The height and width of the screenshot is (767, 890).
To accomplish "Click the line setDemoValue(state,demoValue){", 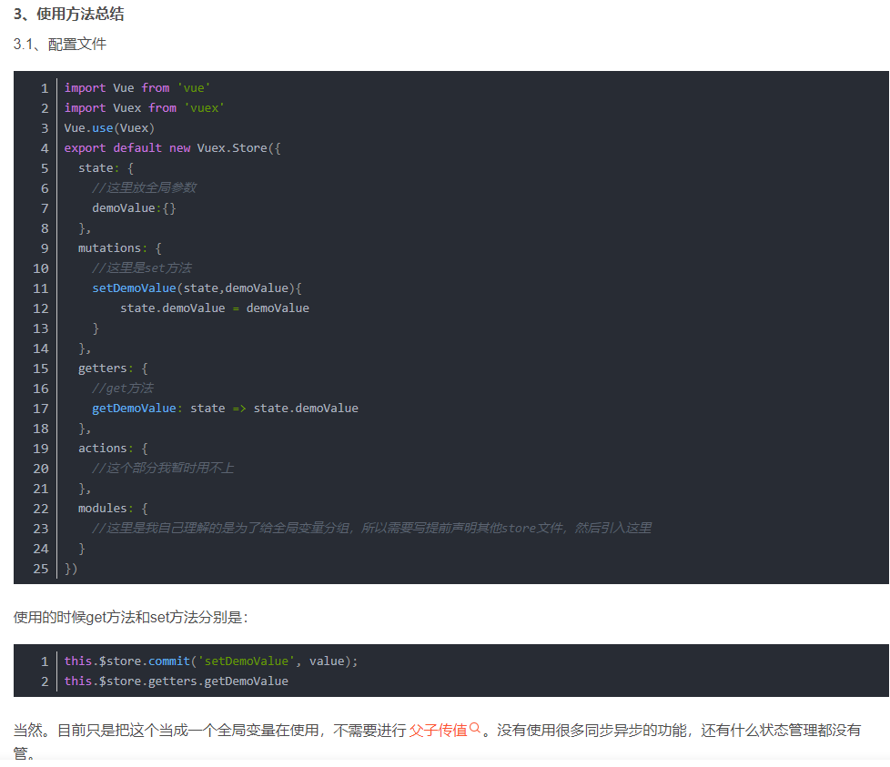I will [197, 288].
